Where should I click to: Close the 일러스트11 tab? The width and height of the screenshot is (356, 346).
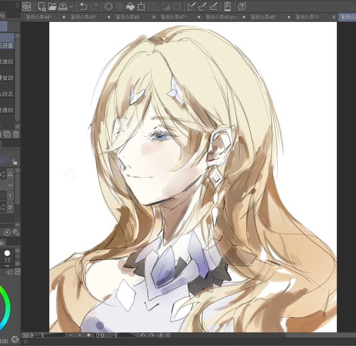tap(334, 17)
